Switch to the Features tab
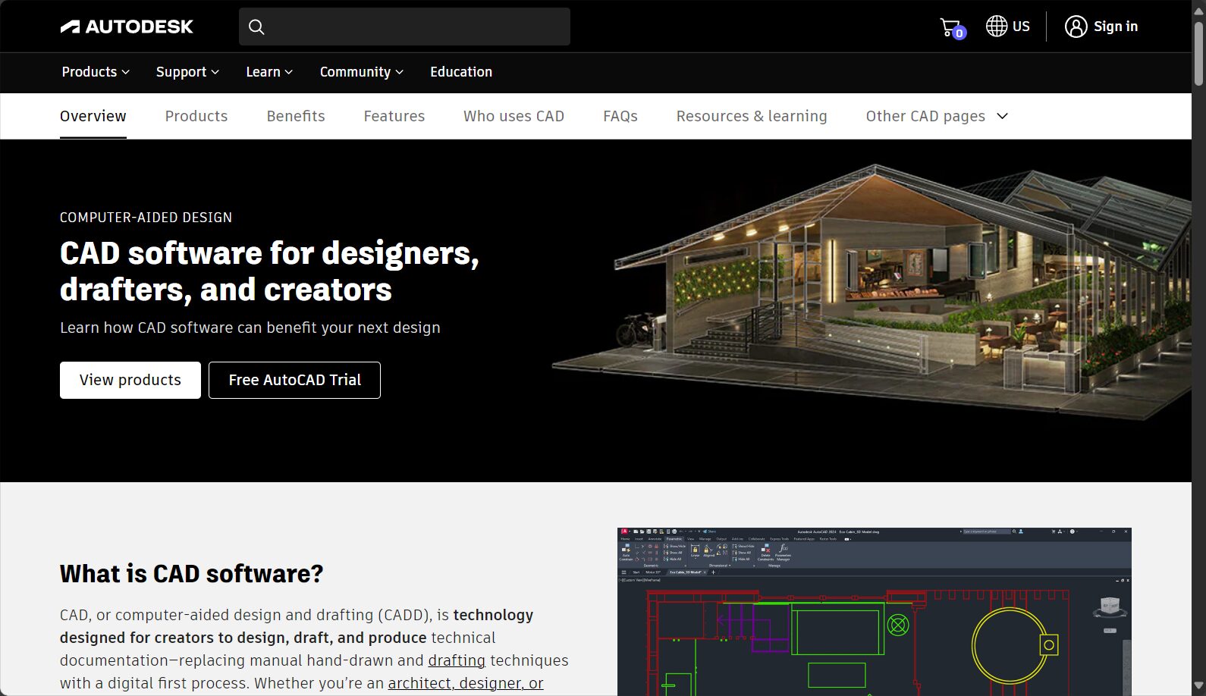 (394, 116)
